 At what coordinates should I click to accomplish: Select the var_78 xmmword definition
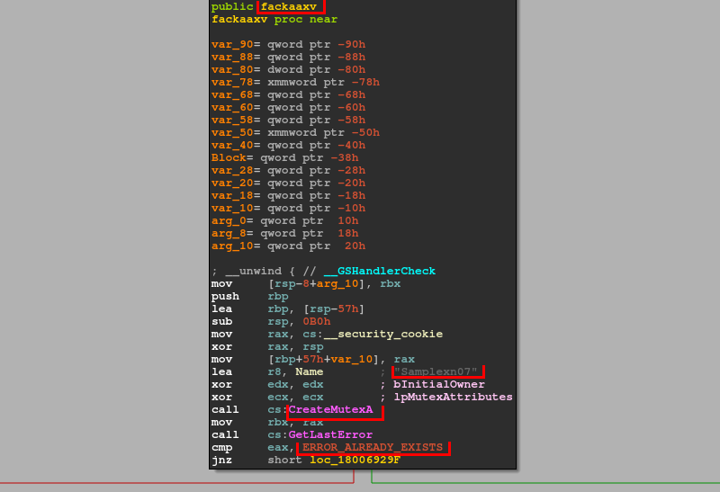295,82
